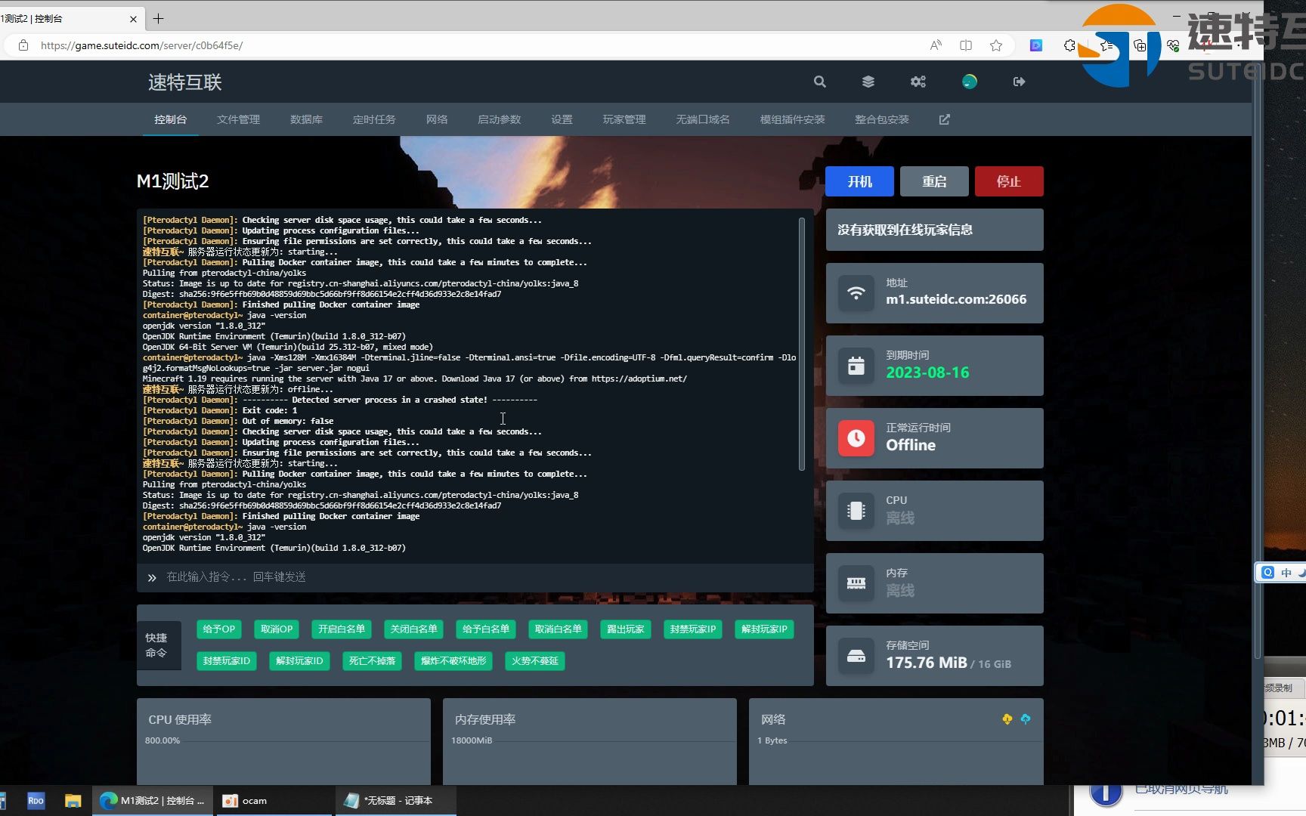The width and height of the screenshot is (1306, 816).
Task: Go to the 启动参数 tab
Action: (x=499, y=119)
